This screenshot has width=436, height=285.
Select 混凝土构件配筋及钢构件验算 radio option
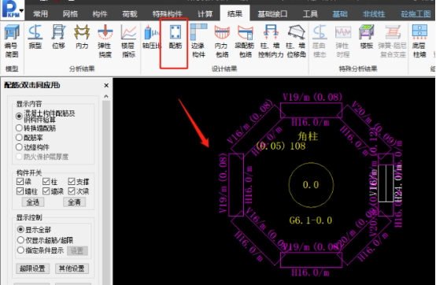(19, 117)
